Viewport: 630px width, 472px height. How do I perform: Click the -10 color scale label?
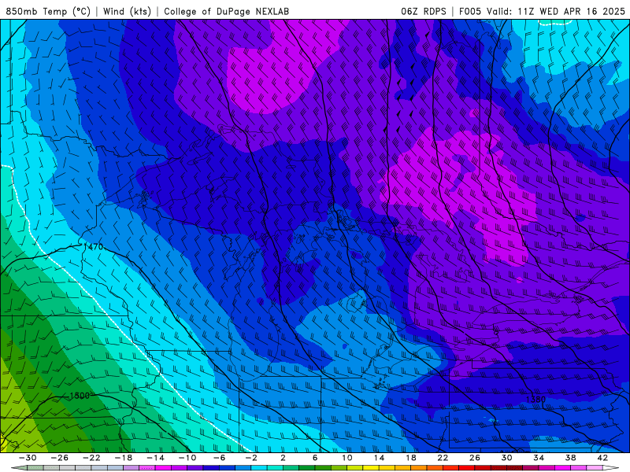[187, 458]
